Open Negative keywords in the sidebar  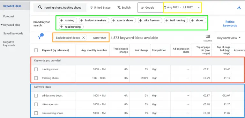click(9, 44)
